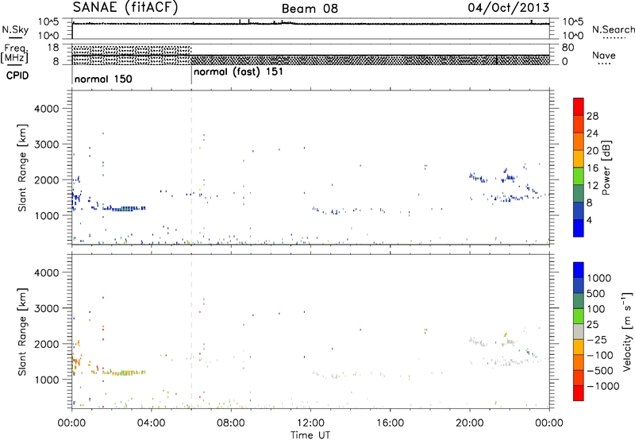Select '28' on the Power colorbar
Screen dimensions: 635x440
click(592, 116)
